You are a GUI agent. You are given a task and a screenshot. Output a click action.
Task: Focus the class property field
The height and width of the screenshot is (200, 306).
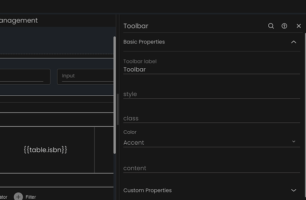click(x=212, y=118)
